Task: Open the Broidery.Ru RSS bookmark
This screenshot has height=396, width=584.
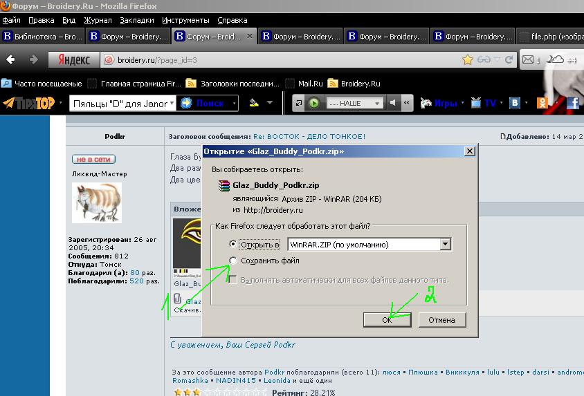Action: [x=354, y=84]
